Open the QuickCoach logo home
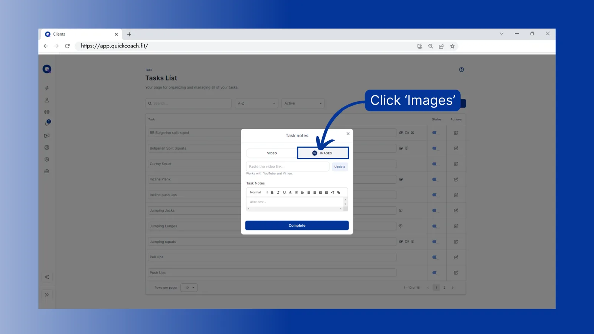 pyautogui.click(x=47, y=69)
